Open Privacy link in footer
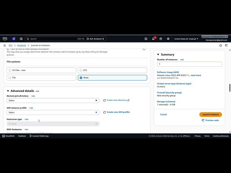231x173 pixels. coord(197,136)
